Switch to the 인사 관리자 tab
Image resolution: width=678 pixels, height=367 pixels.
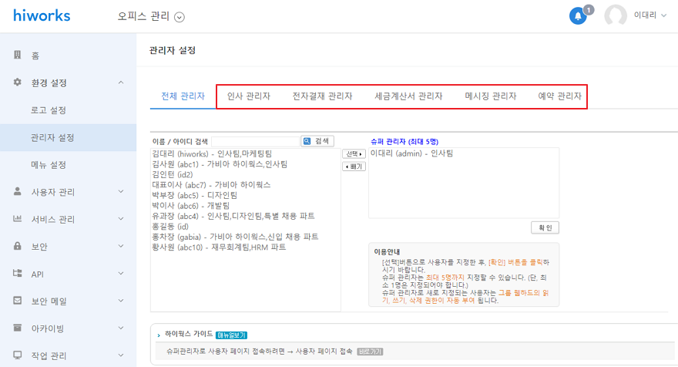coord(248,96)
